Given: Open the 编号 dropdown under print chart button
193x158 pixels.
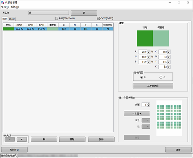Looking at the screenshot, I should click(146, 120).
